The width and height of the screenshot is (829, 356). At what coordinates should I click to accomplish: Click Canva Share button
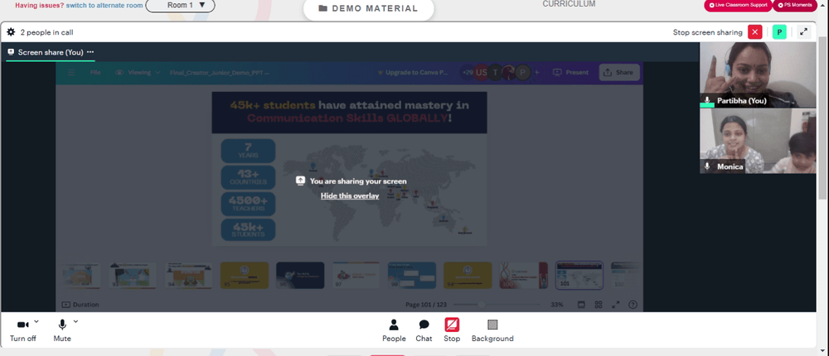pyautogui.click(x=618, y=72)
